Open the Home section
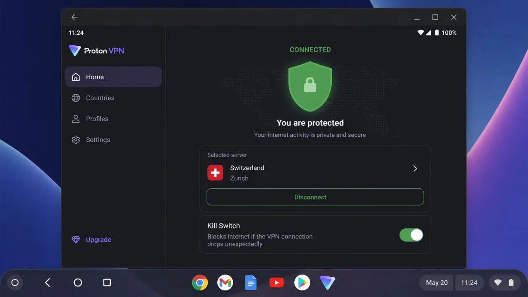Image resolution: width=528 pixels, height=297 pixels. (113, 77)
